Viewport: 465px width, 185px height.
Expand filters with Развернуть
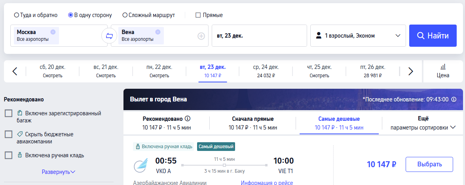click(59, 172)
